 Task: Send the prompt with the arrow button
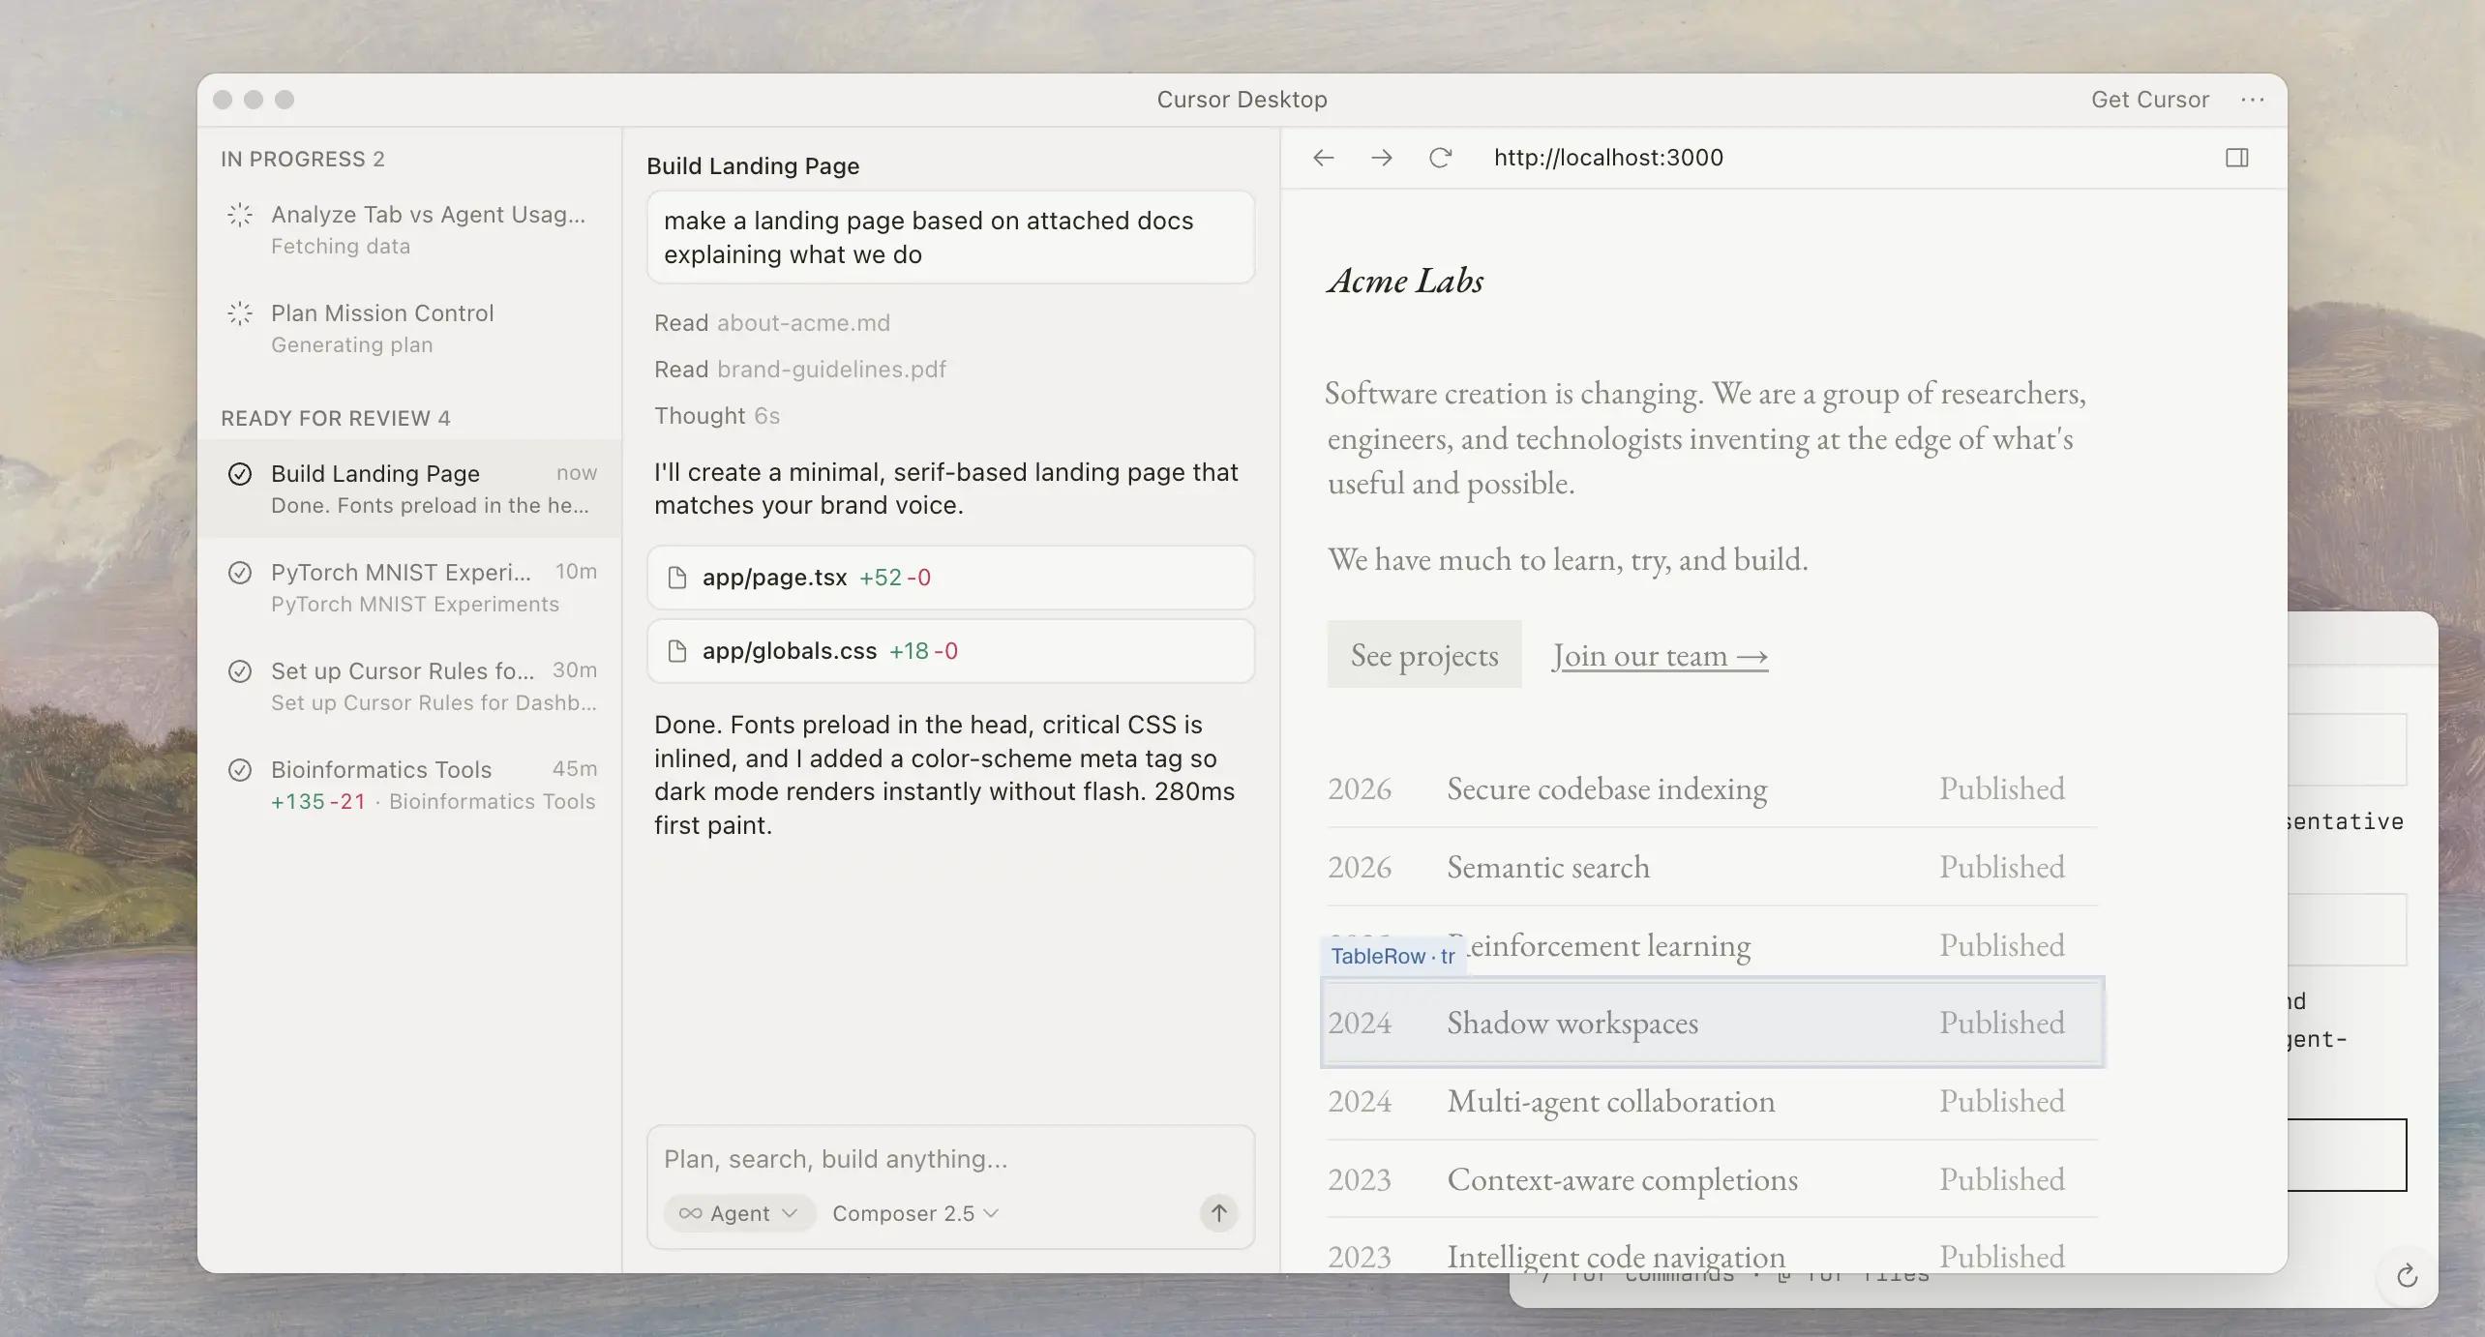click(1218, 1213)
